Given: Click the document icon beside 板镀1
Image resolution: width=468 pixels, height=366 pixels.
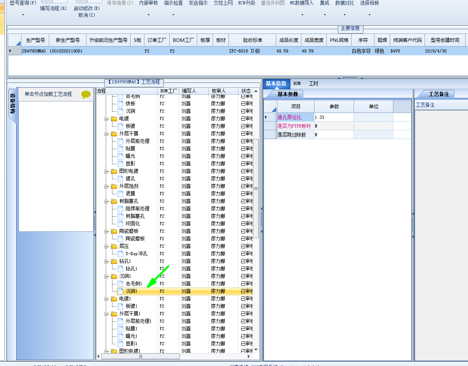Looking at the screenshot, I should click(x=120, y=306).
